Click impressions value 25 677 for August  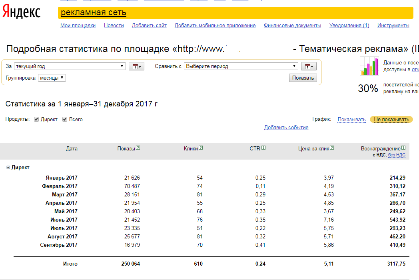tap(132, 237)
